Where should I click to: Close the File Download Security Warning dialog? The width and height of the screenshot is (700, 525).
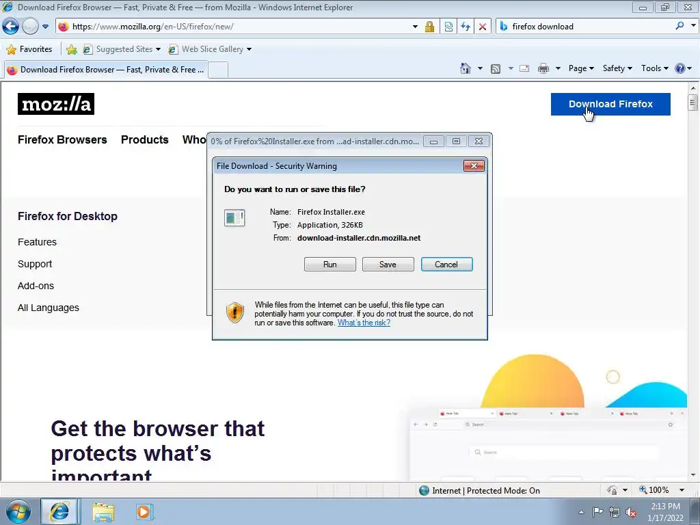(474, 165)
